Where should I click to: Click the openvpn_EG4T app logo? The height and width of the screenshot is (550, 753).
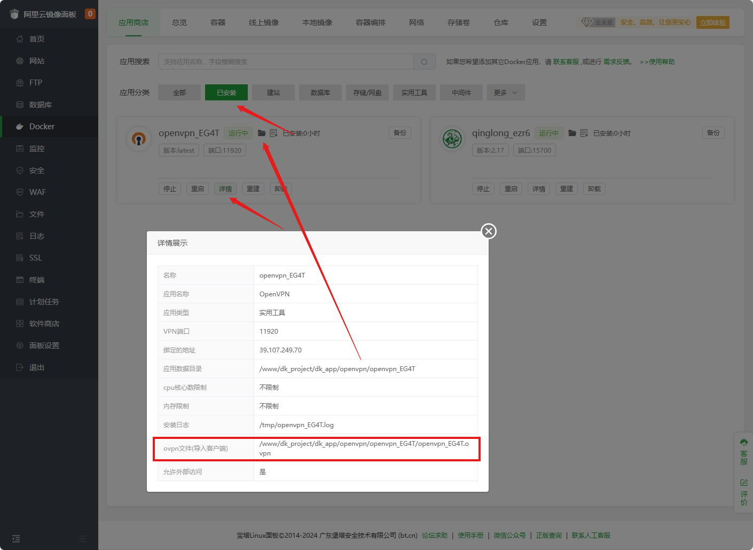[x=139, y=139]
